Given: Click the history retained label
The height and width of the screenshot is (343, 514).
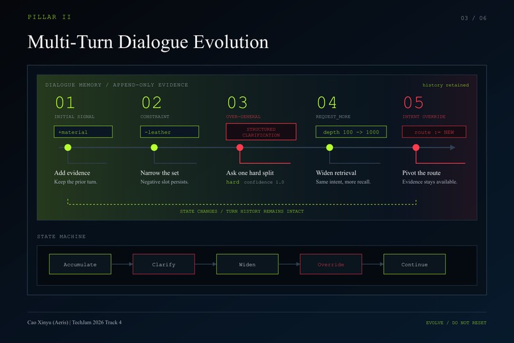Looking at the screenshot, I should pyautogui.click(x=446, y=85).
